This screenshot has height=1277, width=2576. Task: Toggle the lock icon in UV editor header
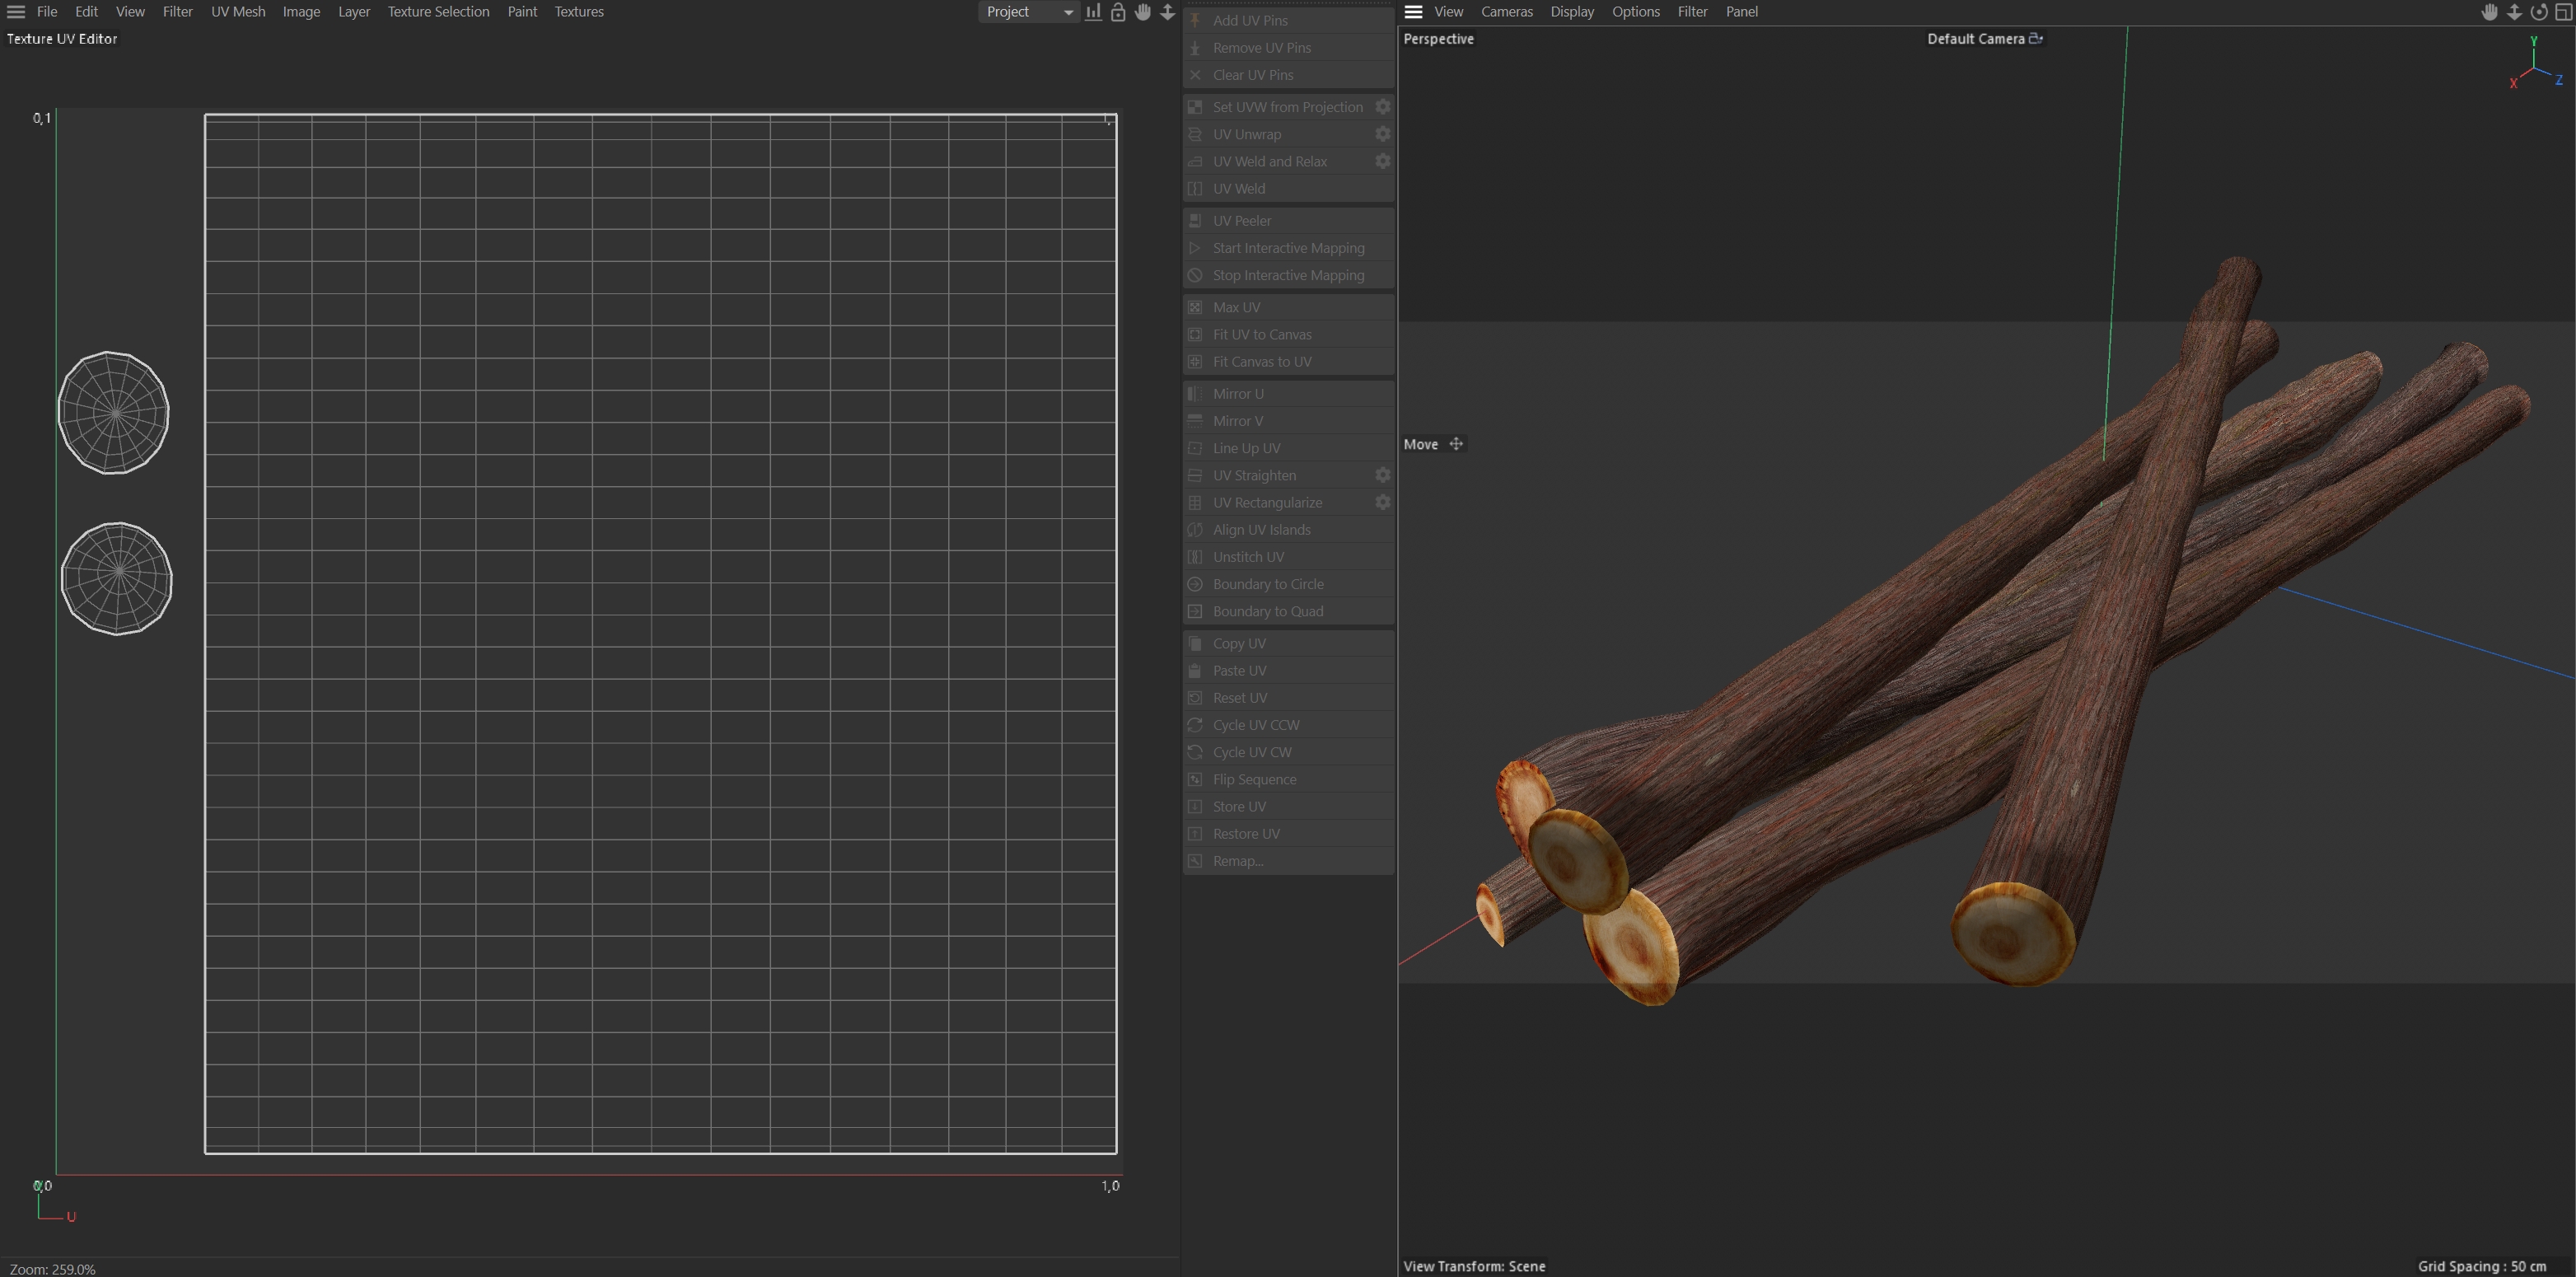tap(1118, 12)
